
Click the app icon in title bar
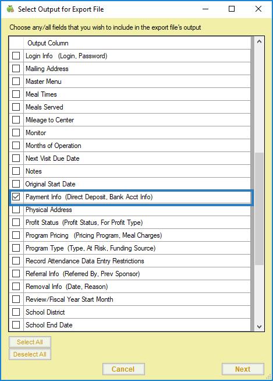click(x=10, y=9)
